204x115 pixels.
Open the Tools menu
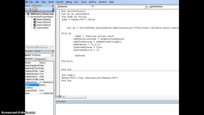pos(84,2)
